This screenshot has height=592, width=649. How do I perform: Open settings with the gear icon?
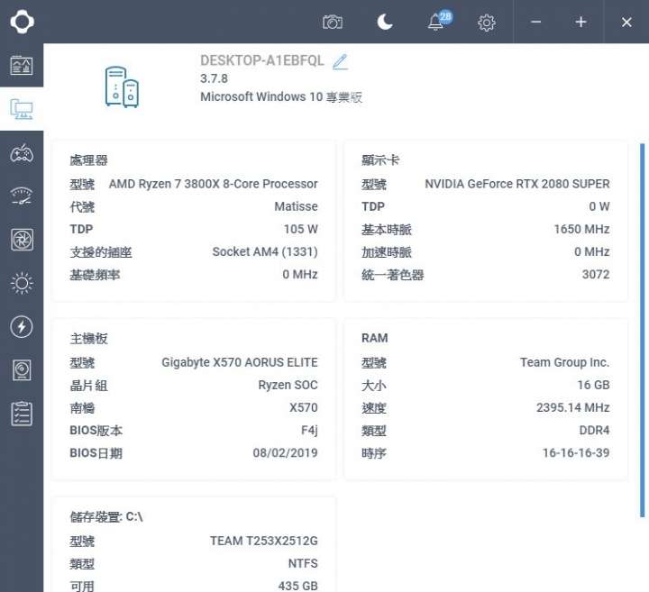487,23
